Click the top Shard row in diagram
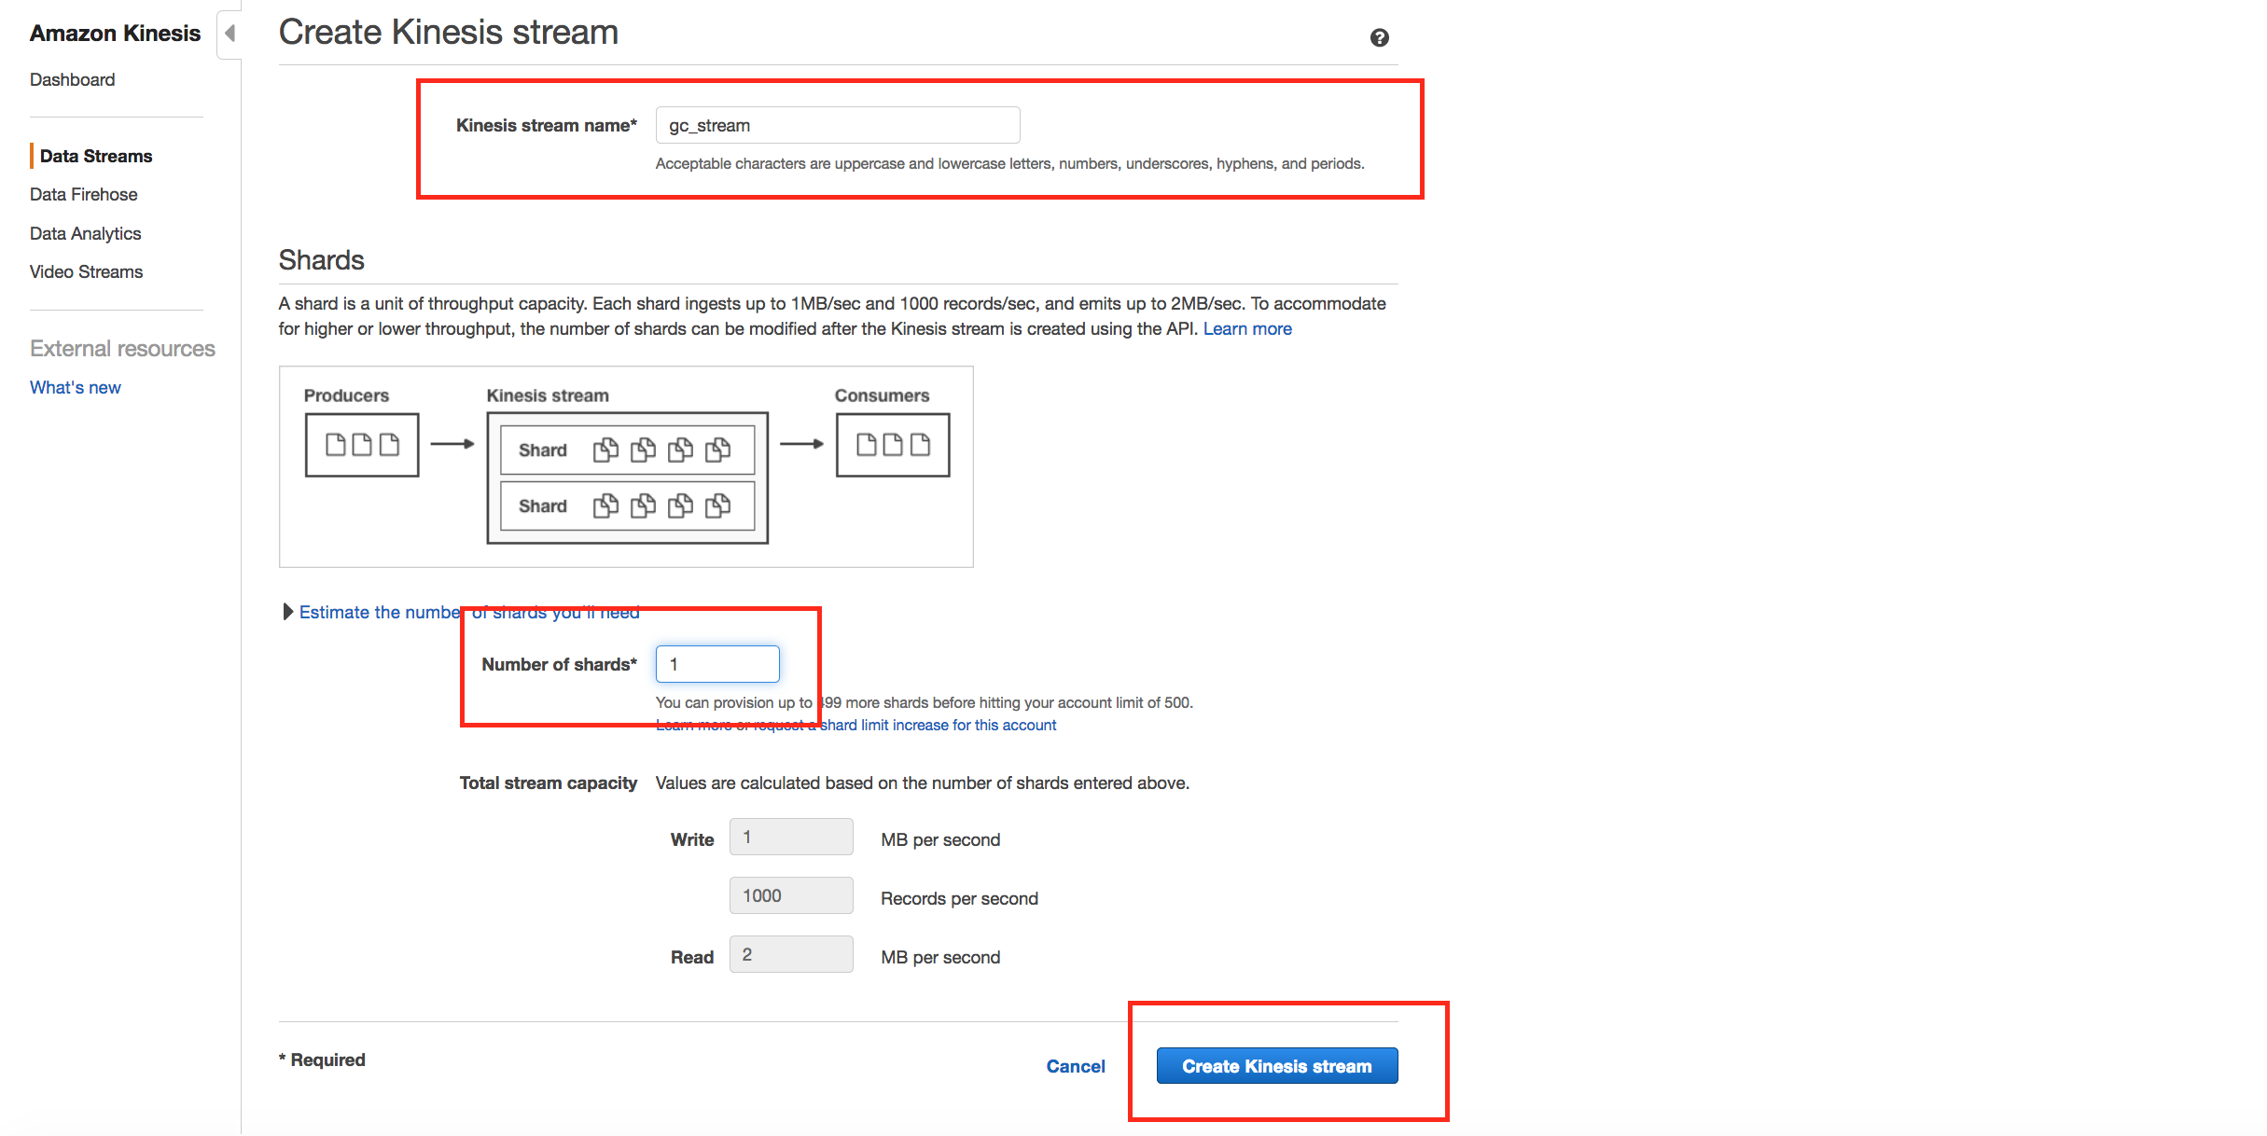Image resolution: width=2267 pixels, height=1136 pixels. point(627,450)
